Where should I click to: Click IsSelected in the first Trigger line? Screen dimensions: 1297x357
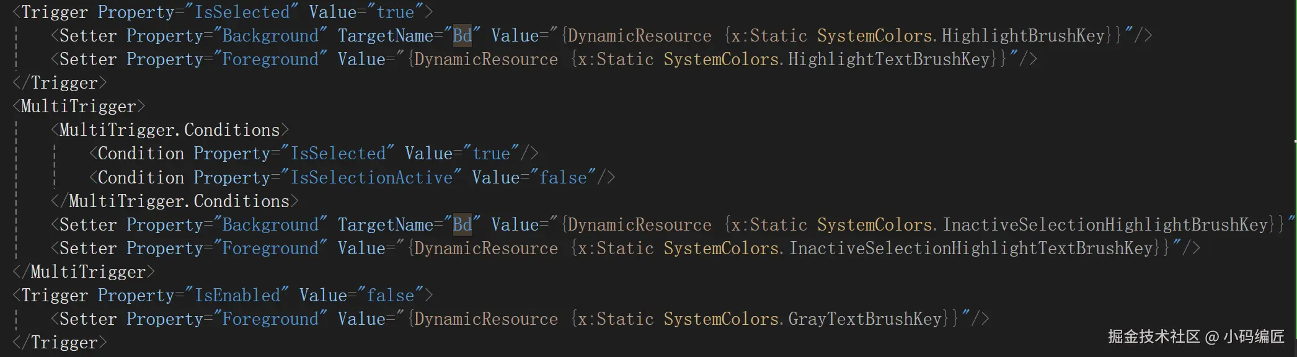click(242, 12)
